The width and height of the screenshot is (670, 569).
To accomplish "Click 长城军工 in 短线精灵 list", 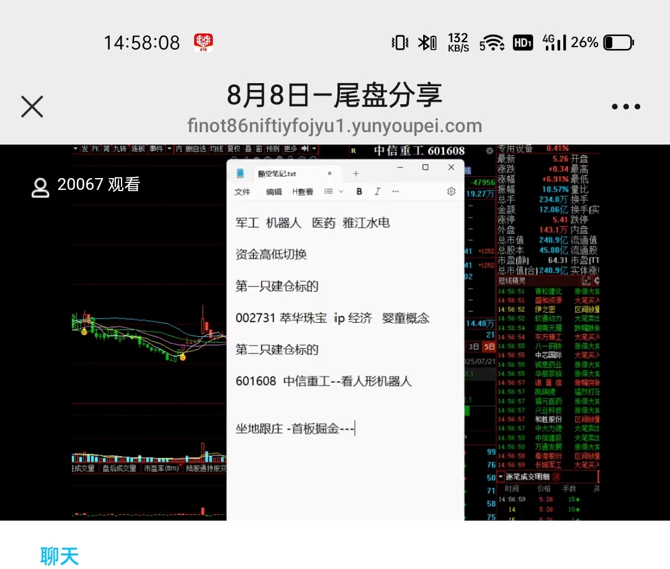I will point(548,465).
